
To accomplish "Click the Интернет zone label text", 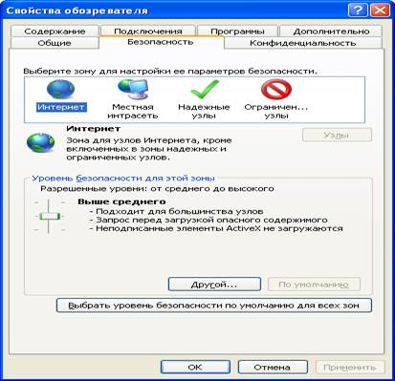I will point(61,107).
